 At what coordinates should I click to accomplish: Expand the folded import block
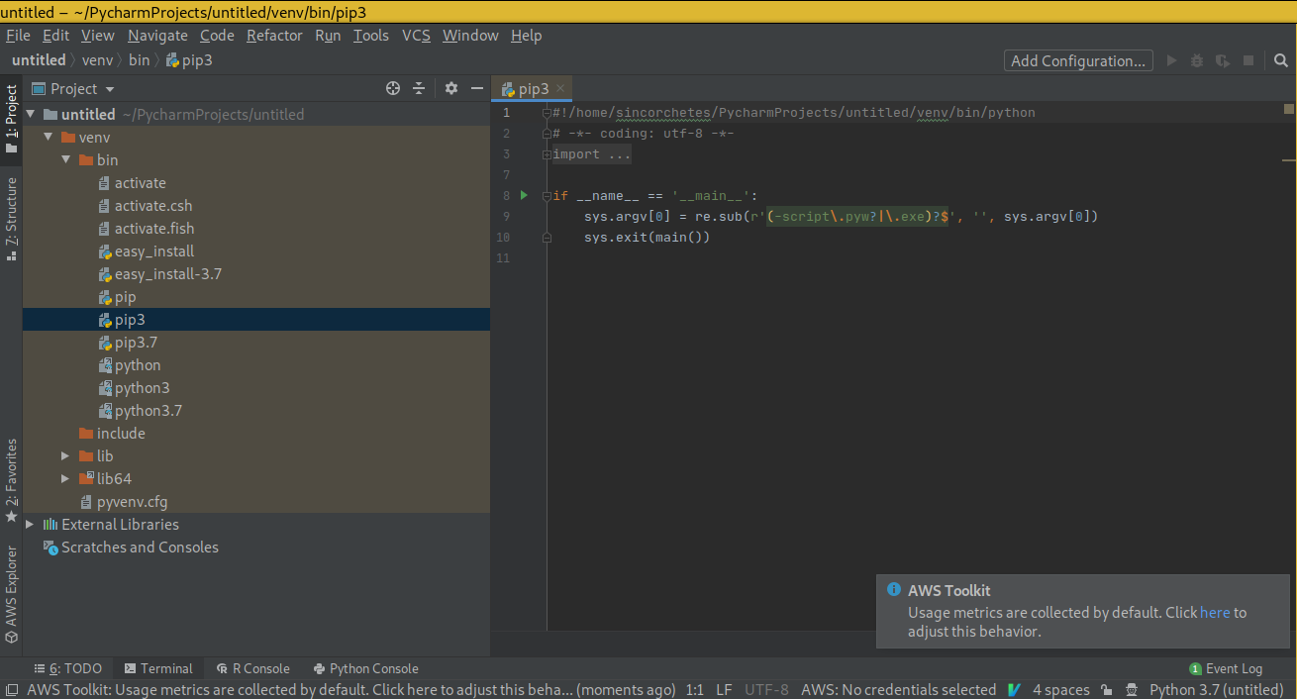click(546, 154)
